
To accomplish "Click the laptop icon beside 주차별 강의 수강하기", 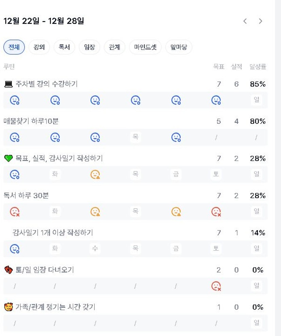I will 8,84.
